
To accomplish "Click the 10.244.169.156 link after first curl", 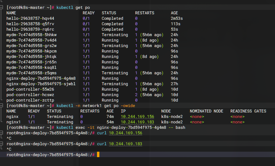I will 125,133.
